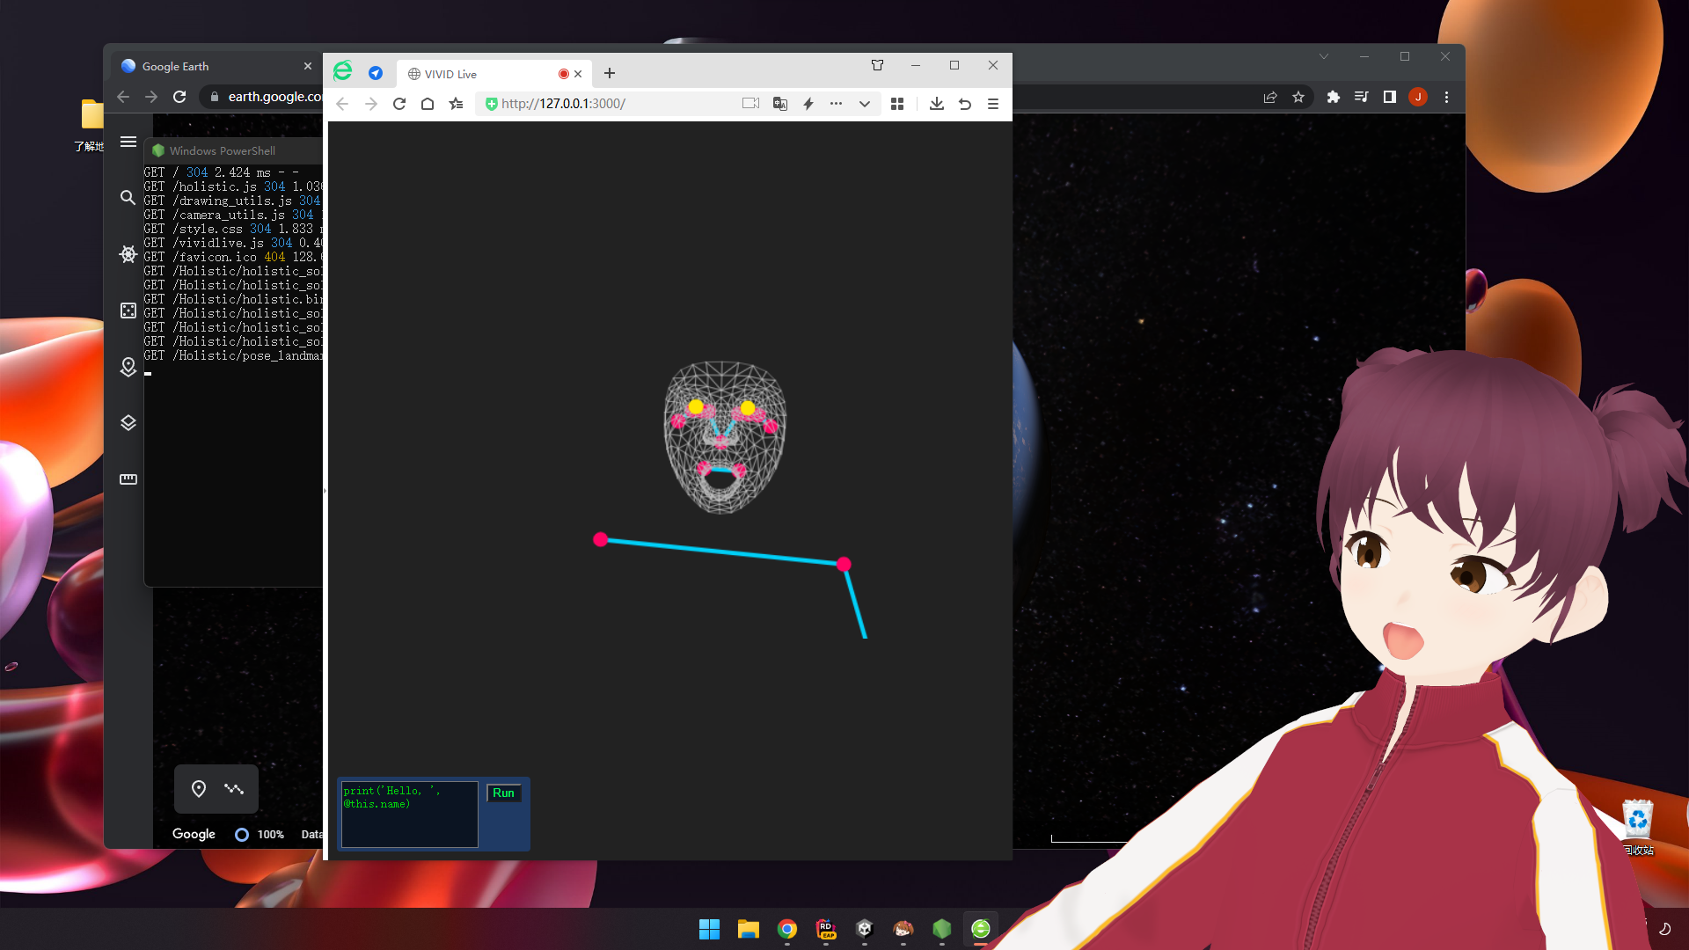1689x950 pixels.
Task: Open Chrome media control icon
Action: pyautogui.click(x=1362, y=98)
